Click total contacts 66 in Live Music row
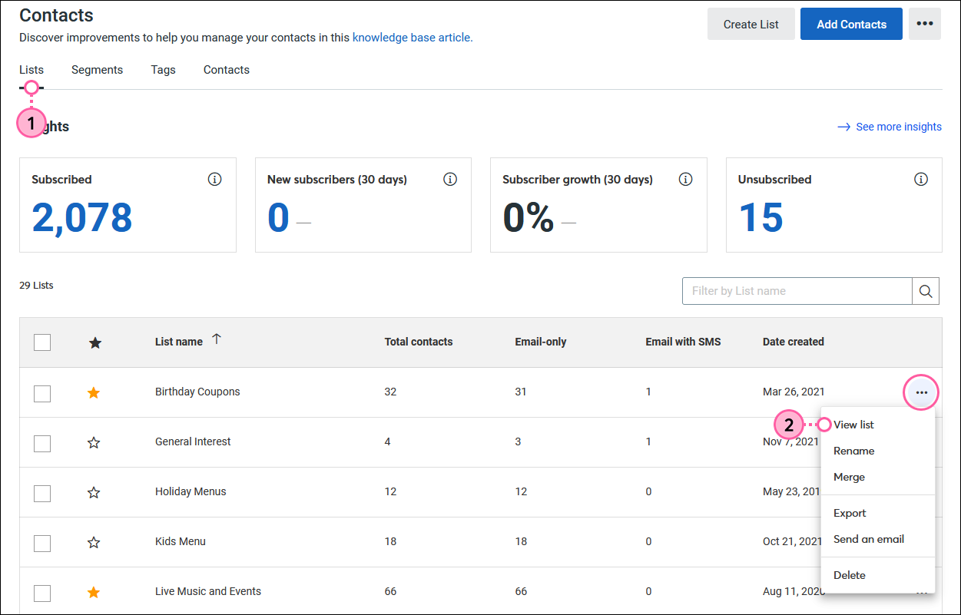The width and height of the screenshot is (961, 615). (390, 591)
